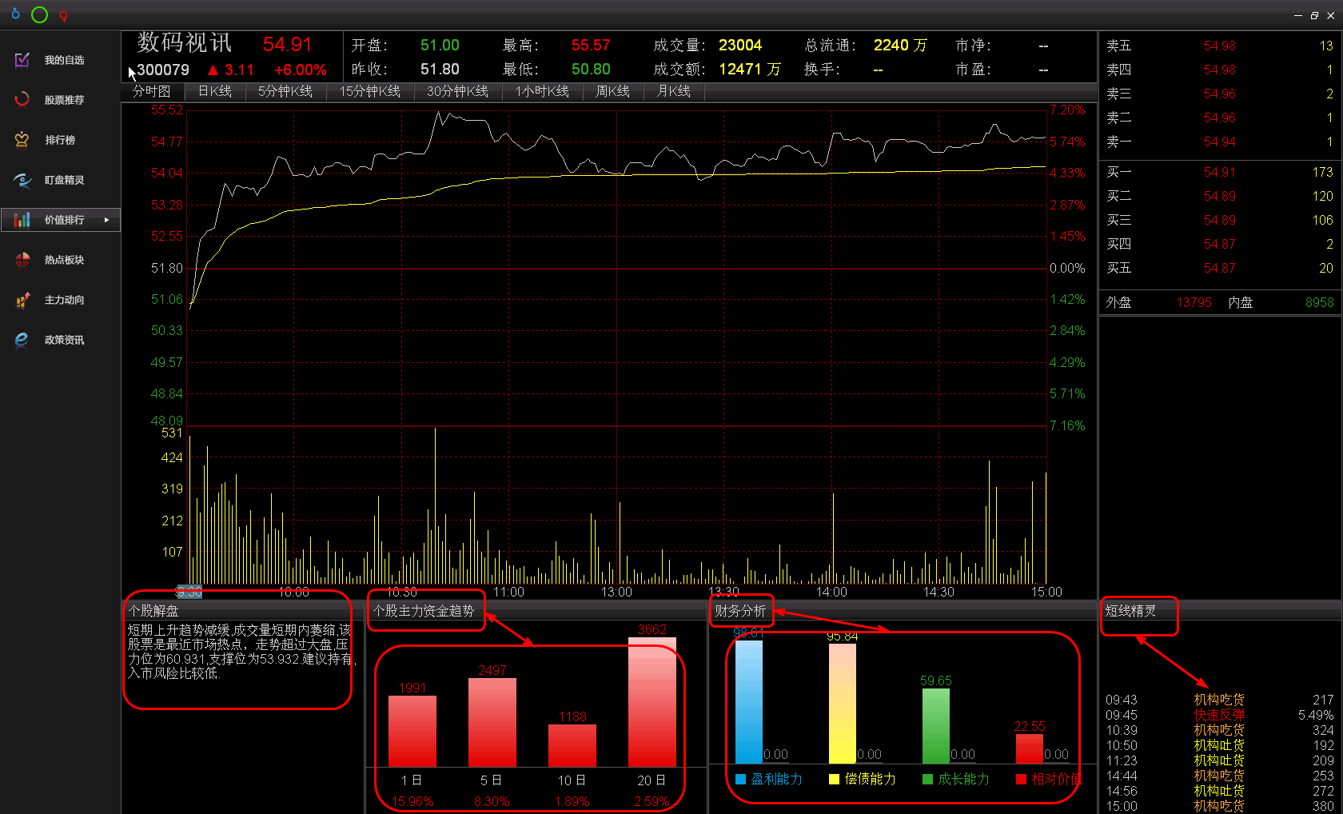Open 热点板块 pie chart icon
The height and width of the screenshot is (814, 1343).
pos(22,260)
